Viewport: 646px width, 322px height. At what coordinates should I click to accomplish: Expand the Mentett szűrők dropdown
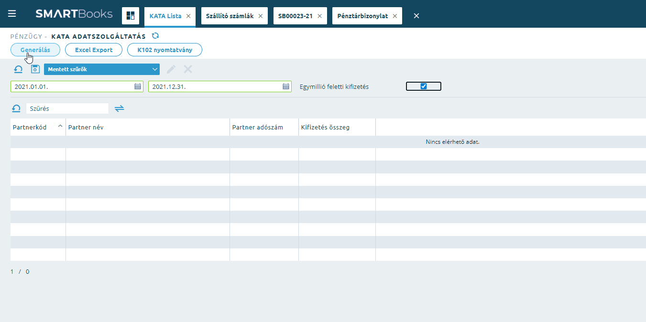(154, 69)
